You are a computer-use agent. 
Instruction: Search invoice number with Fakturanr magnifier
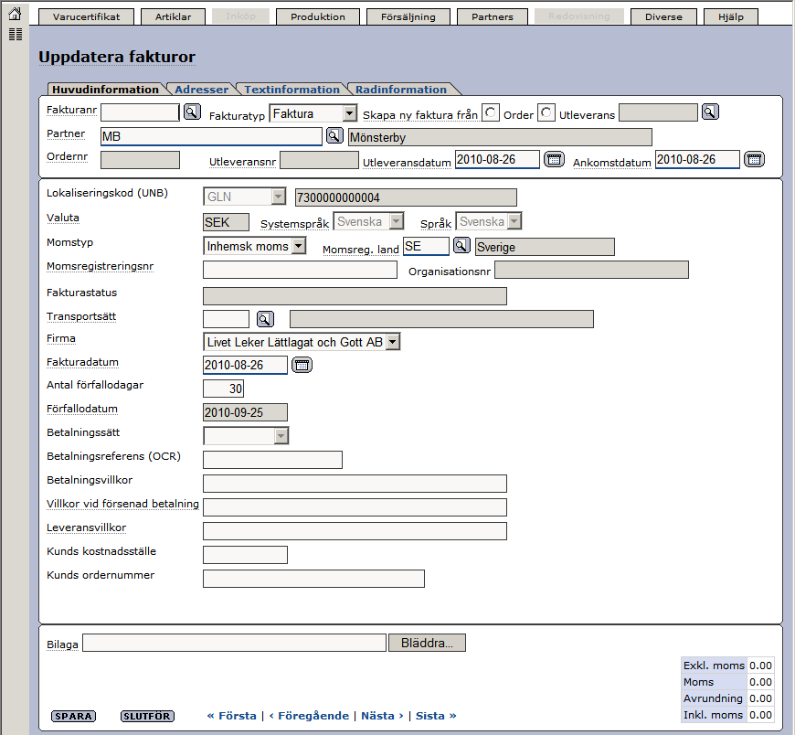(192, 112)
